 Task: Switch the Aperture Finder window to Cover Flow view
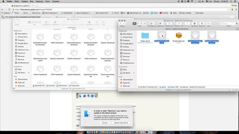[145, 23]
